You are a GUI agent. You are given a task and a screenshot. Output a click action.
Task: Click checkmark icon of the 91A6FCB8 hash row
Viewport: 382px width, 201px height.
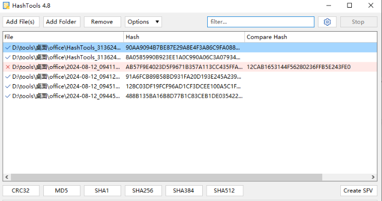[8, 76]
